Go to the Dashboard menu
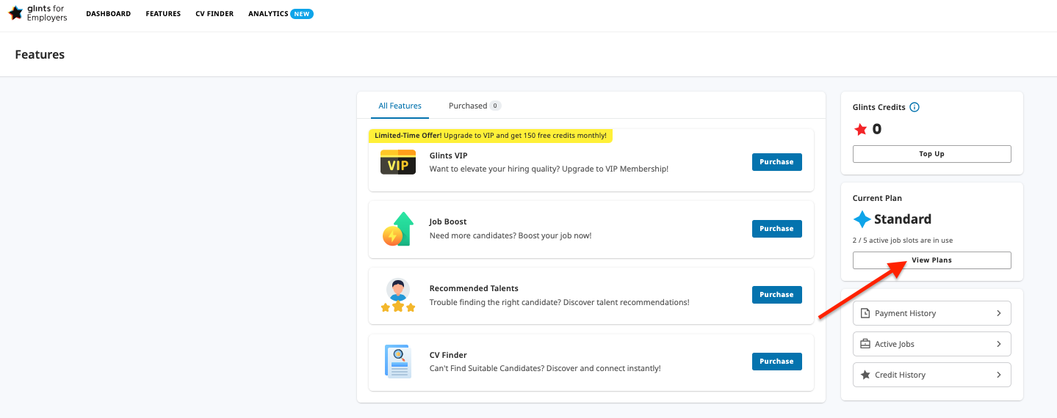1057x418 pixels. [x=109, y=14]
